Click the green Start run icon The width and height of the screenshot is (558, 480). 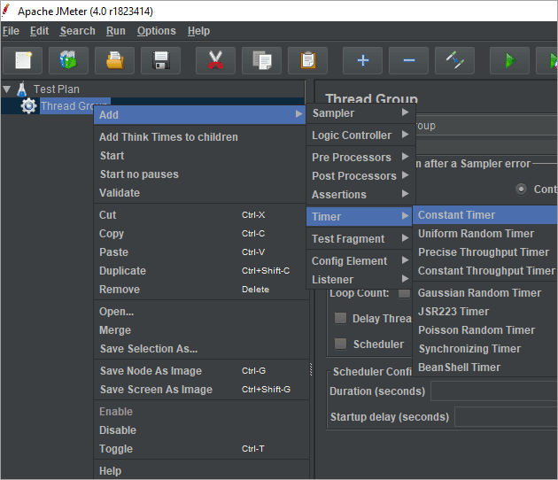[x=509, y=60]
